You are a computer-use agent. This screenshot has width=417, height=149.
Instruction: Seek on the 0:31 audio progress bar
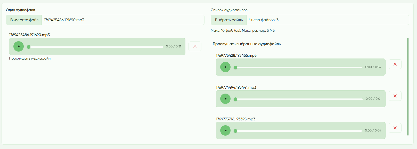(95, 47)
